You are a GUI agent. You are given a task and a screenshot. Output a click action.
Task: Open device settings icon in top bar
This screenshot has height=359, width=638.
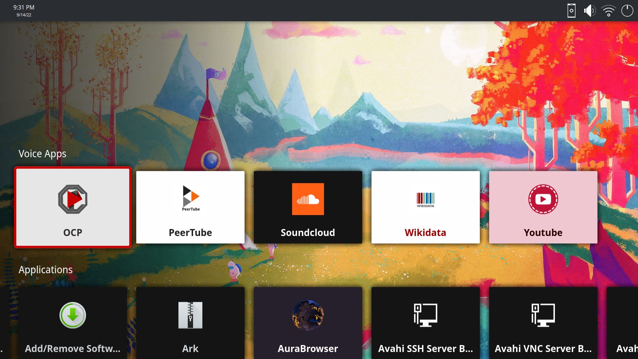(x=571, y=11)
